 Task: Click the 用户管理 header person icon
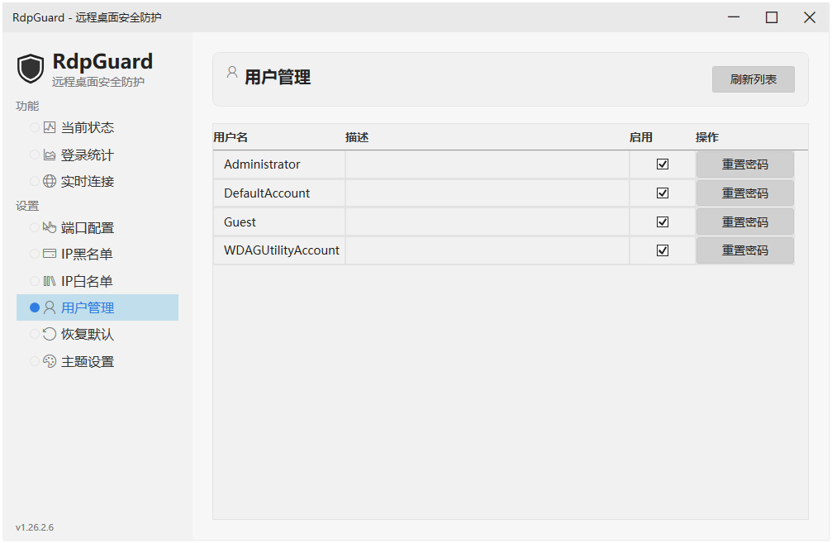click(231, 71)
